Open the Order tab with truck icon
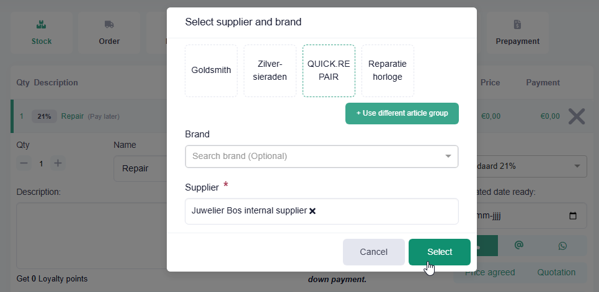The height and width of the screenshot is (292, 599). coord(109,33)
